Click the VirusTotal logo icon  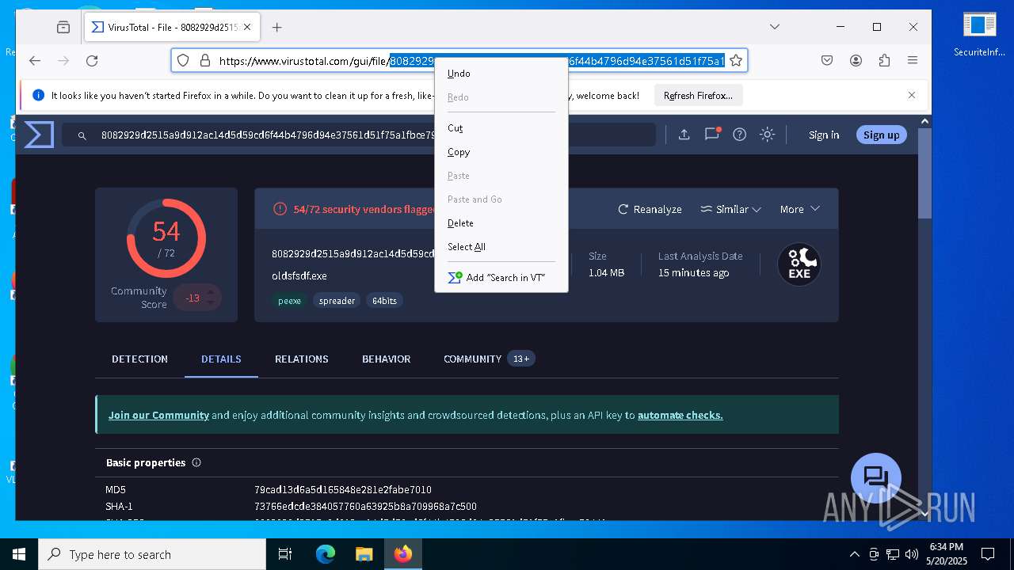click(x=39, y=135)
